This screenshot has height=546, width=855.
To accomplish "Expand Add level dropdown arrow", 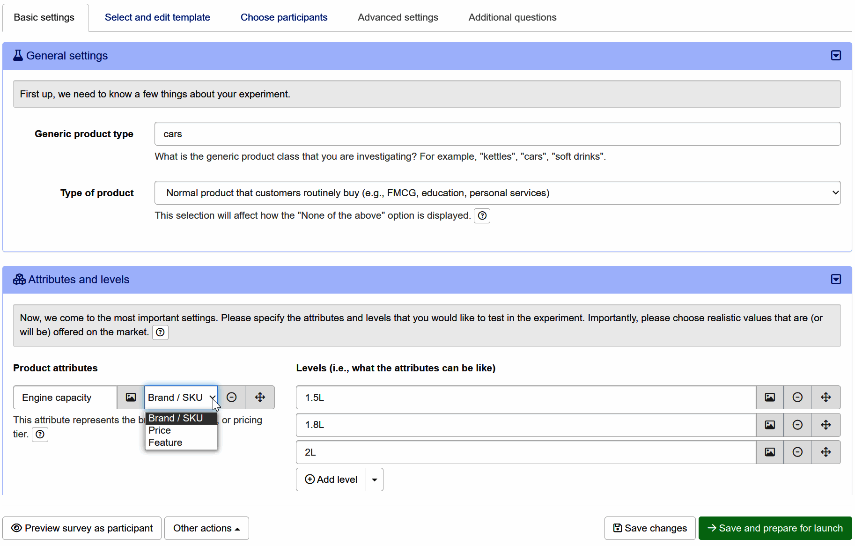I will (375, 480).
